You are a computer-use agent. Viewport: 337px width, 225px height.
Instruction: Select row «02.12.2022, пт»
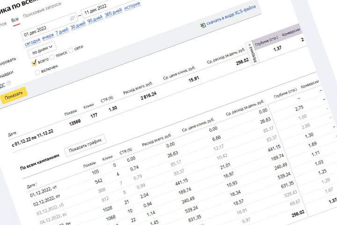pyautogui.click(x=47, y=201)
